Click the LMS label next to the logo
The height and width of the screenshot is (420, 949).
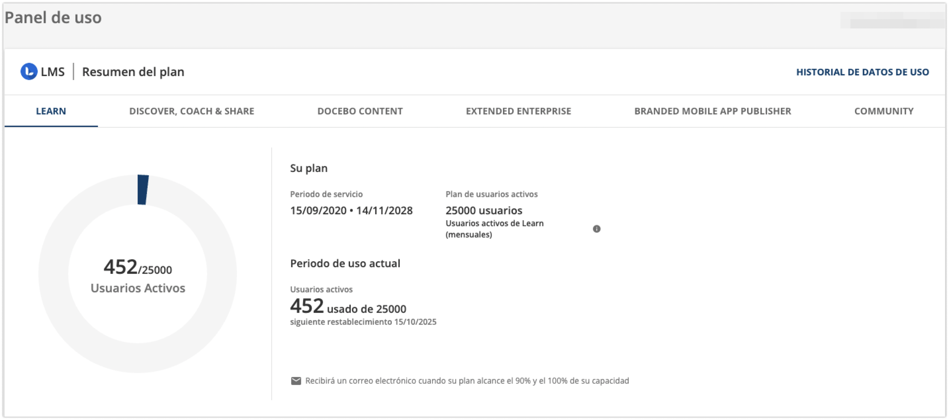53,72
